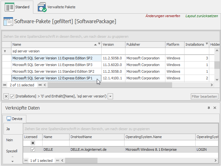221x166 pixels.
Task: Click the LOGIN cell in device row
Action: coord(207,149)
